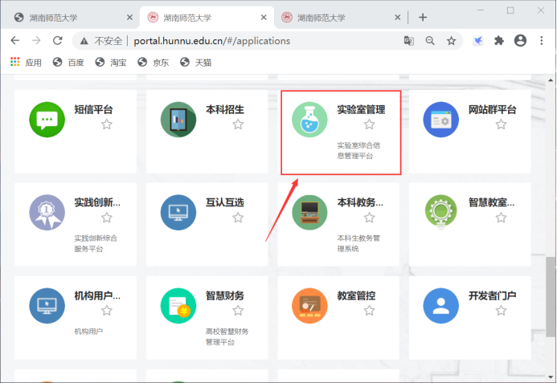Image resolution: width=557 pixels, height=383 pixels.
Task: Toggle favorite star under 智慧财务
Action: (238, 310)
